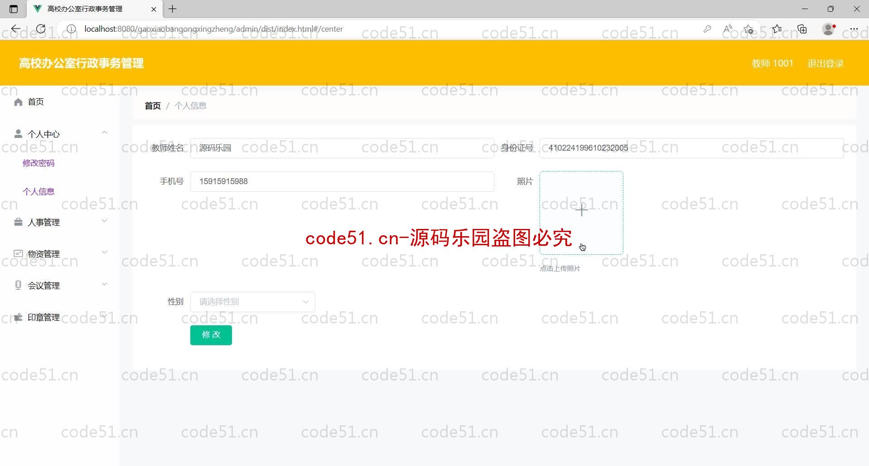Click into the 教师姓名 input field

(x=342, y=148)
